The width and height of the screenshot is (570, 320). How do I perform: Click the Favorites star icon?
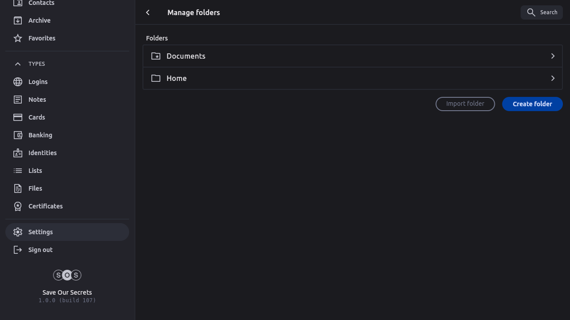[18, 38]
